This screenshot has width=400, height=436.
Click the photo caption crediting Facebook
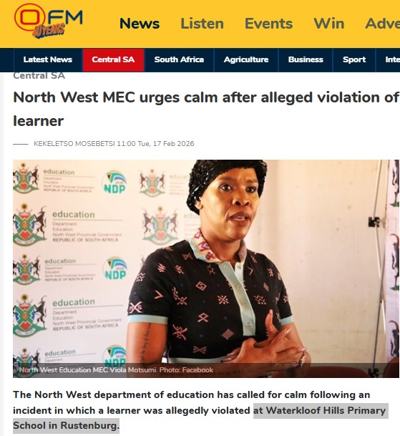[116, 370]
